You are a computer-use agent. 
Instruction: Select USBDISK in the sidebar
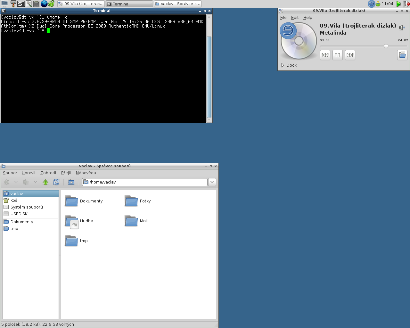[31, 214]
